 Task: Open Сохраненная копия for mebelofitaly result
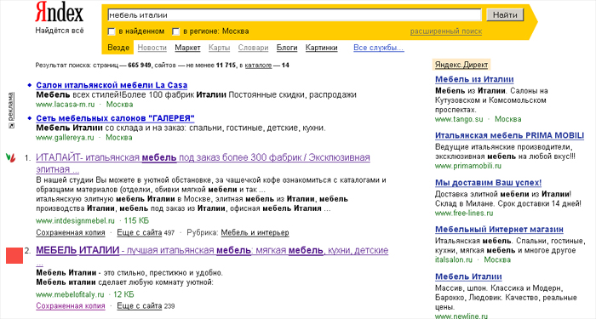[71, 305]
